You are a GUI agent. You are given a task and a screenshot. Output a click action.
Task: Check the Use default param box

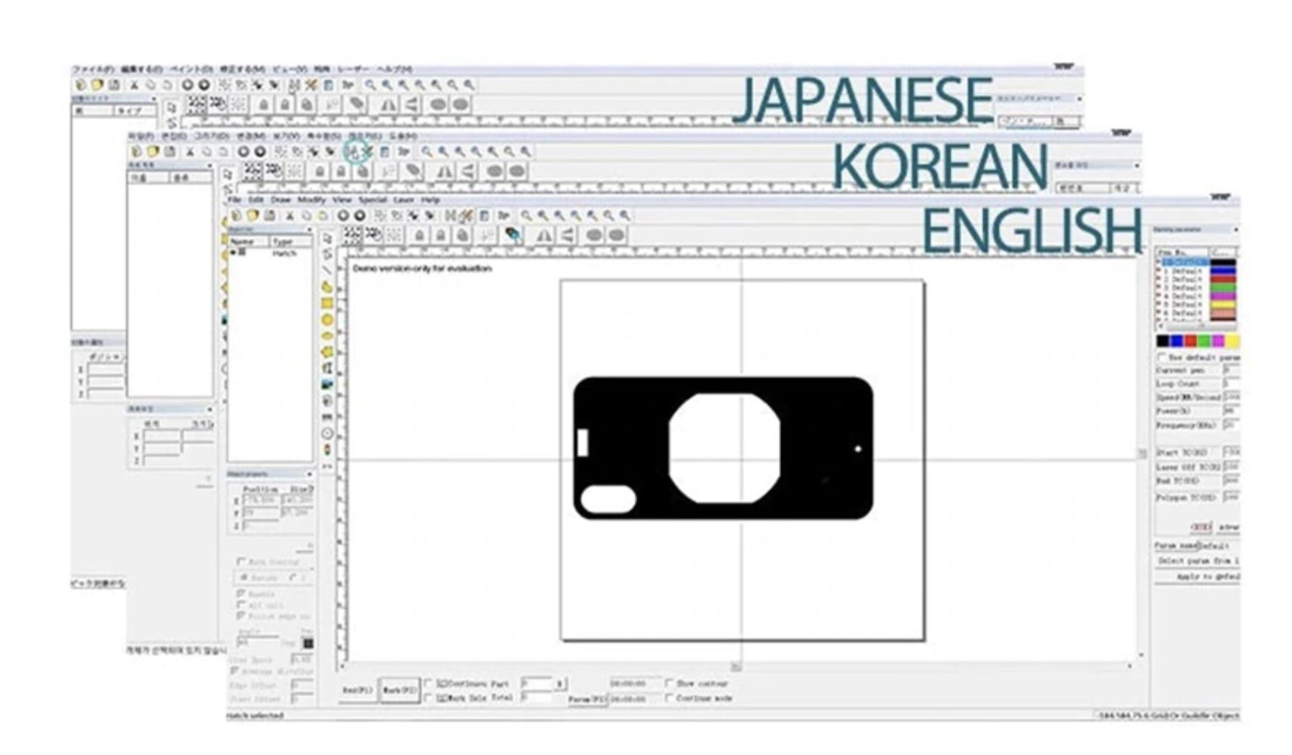pos(1161,358)
